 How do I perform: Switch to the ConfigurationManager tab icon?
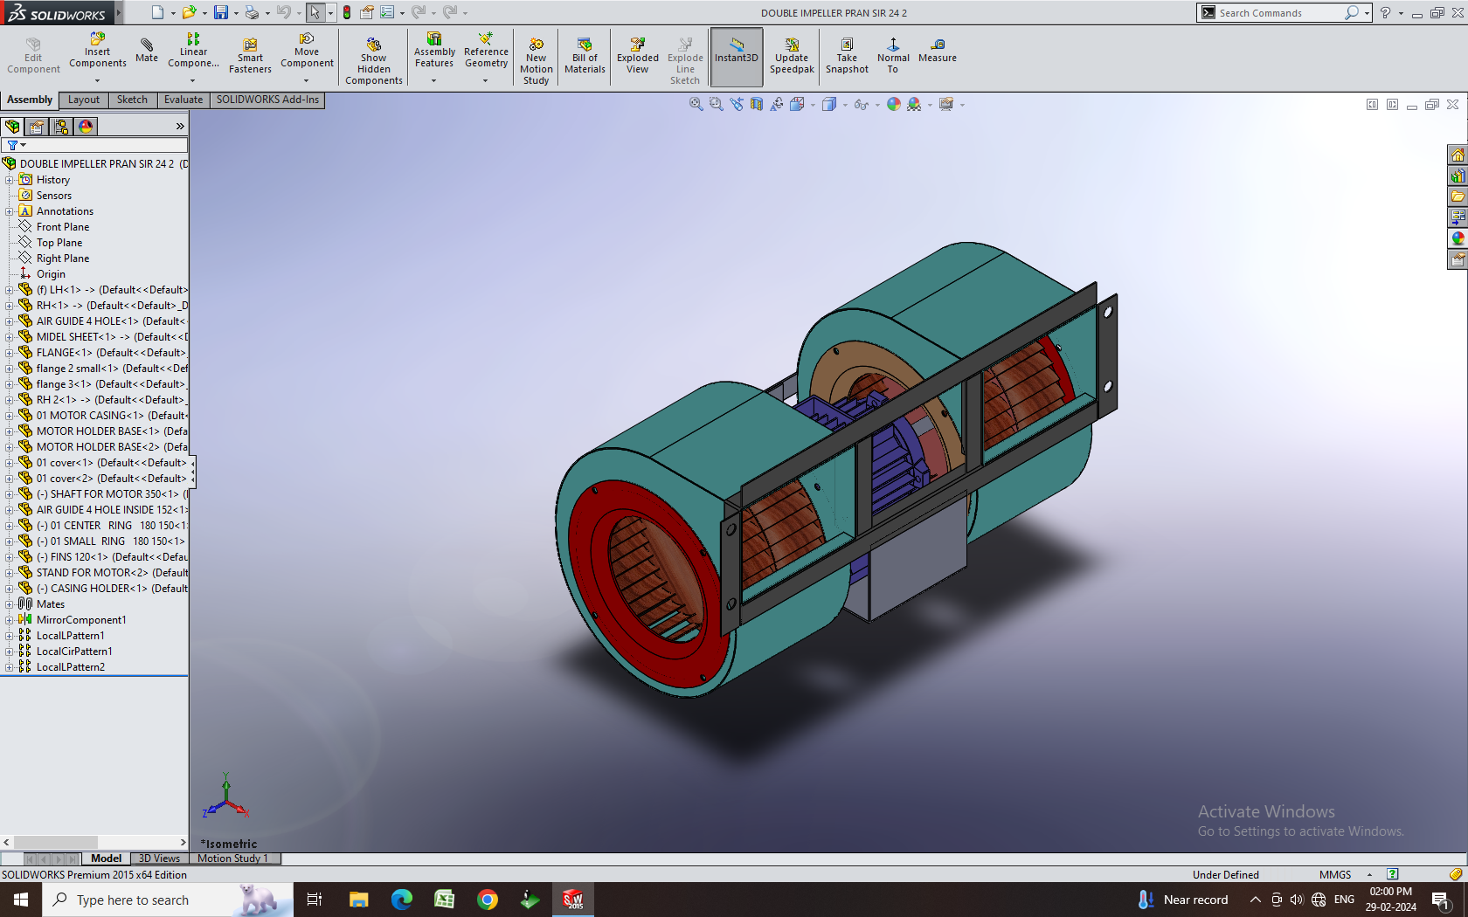click(x=61, y=127)
